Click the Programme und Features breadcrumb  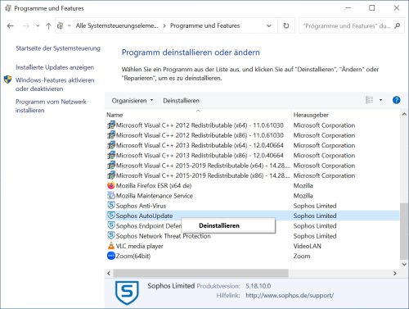[205, 25]
